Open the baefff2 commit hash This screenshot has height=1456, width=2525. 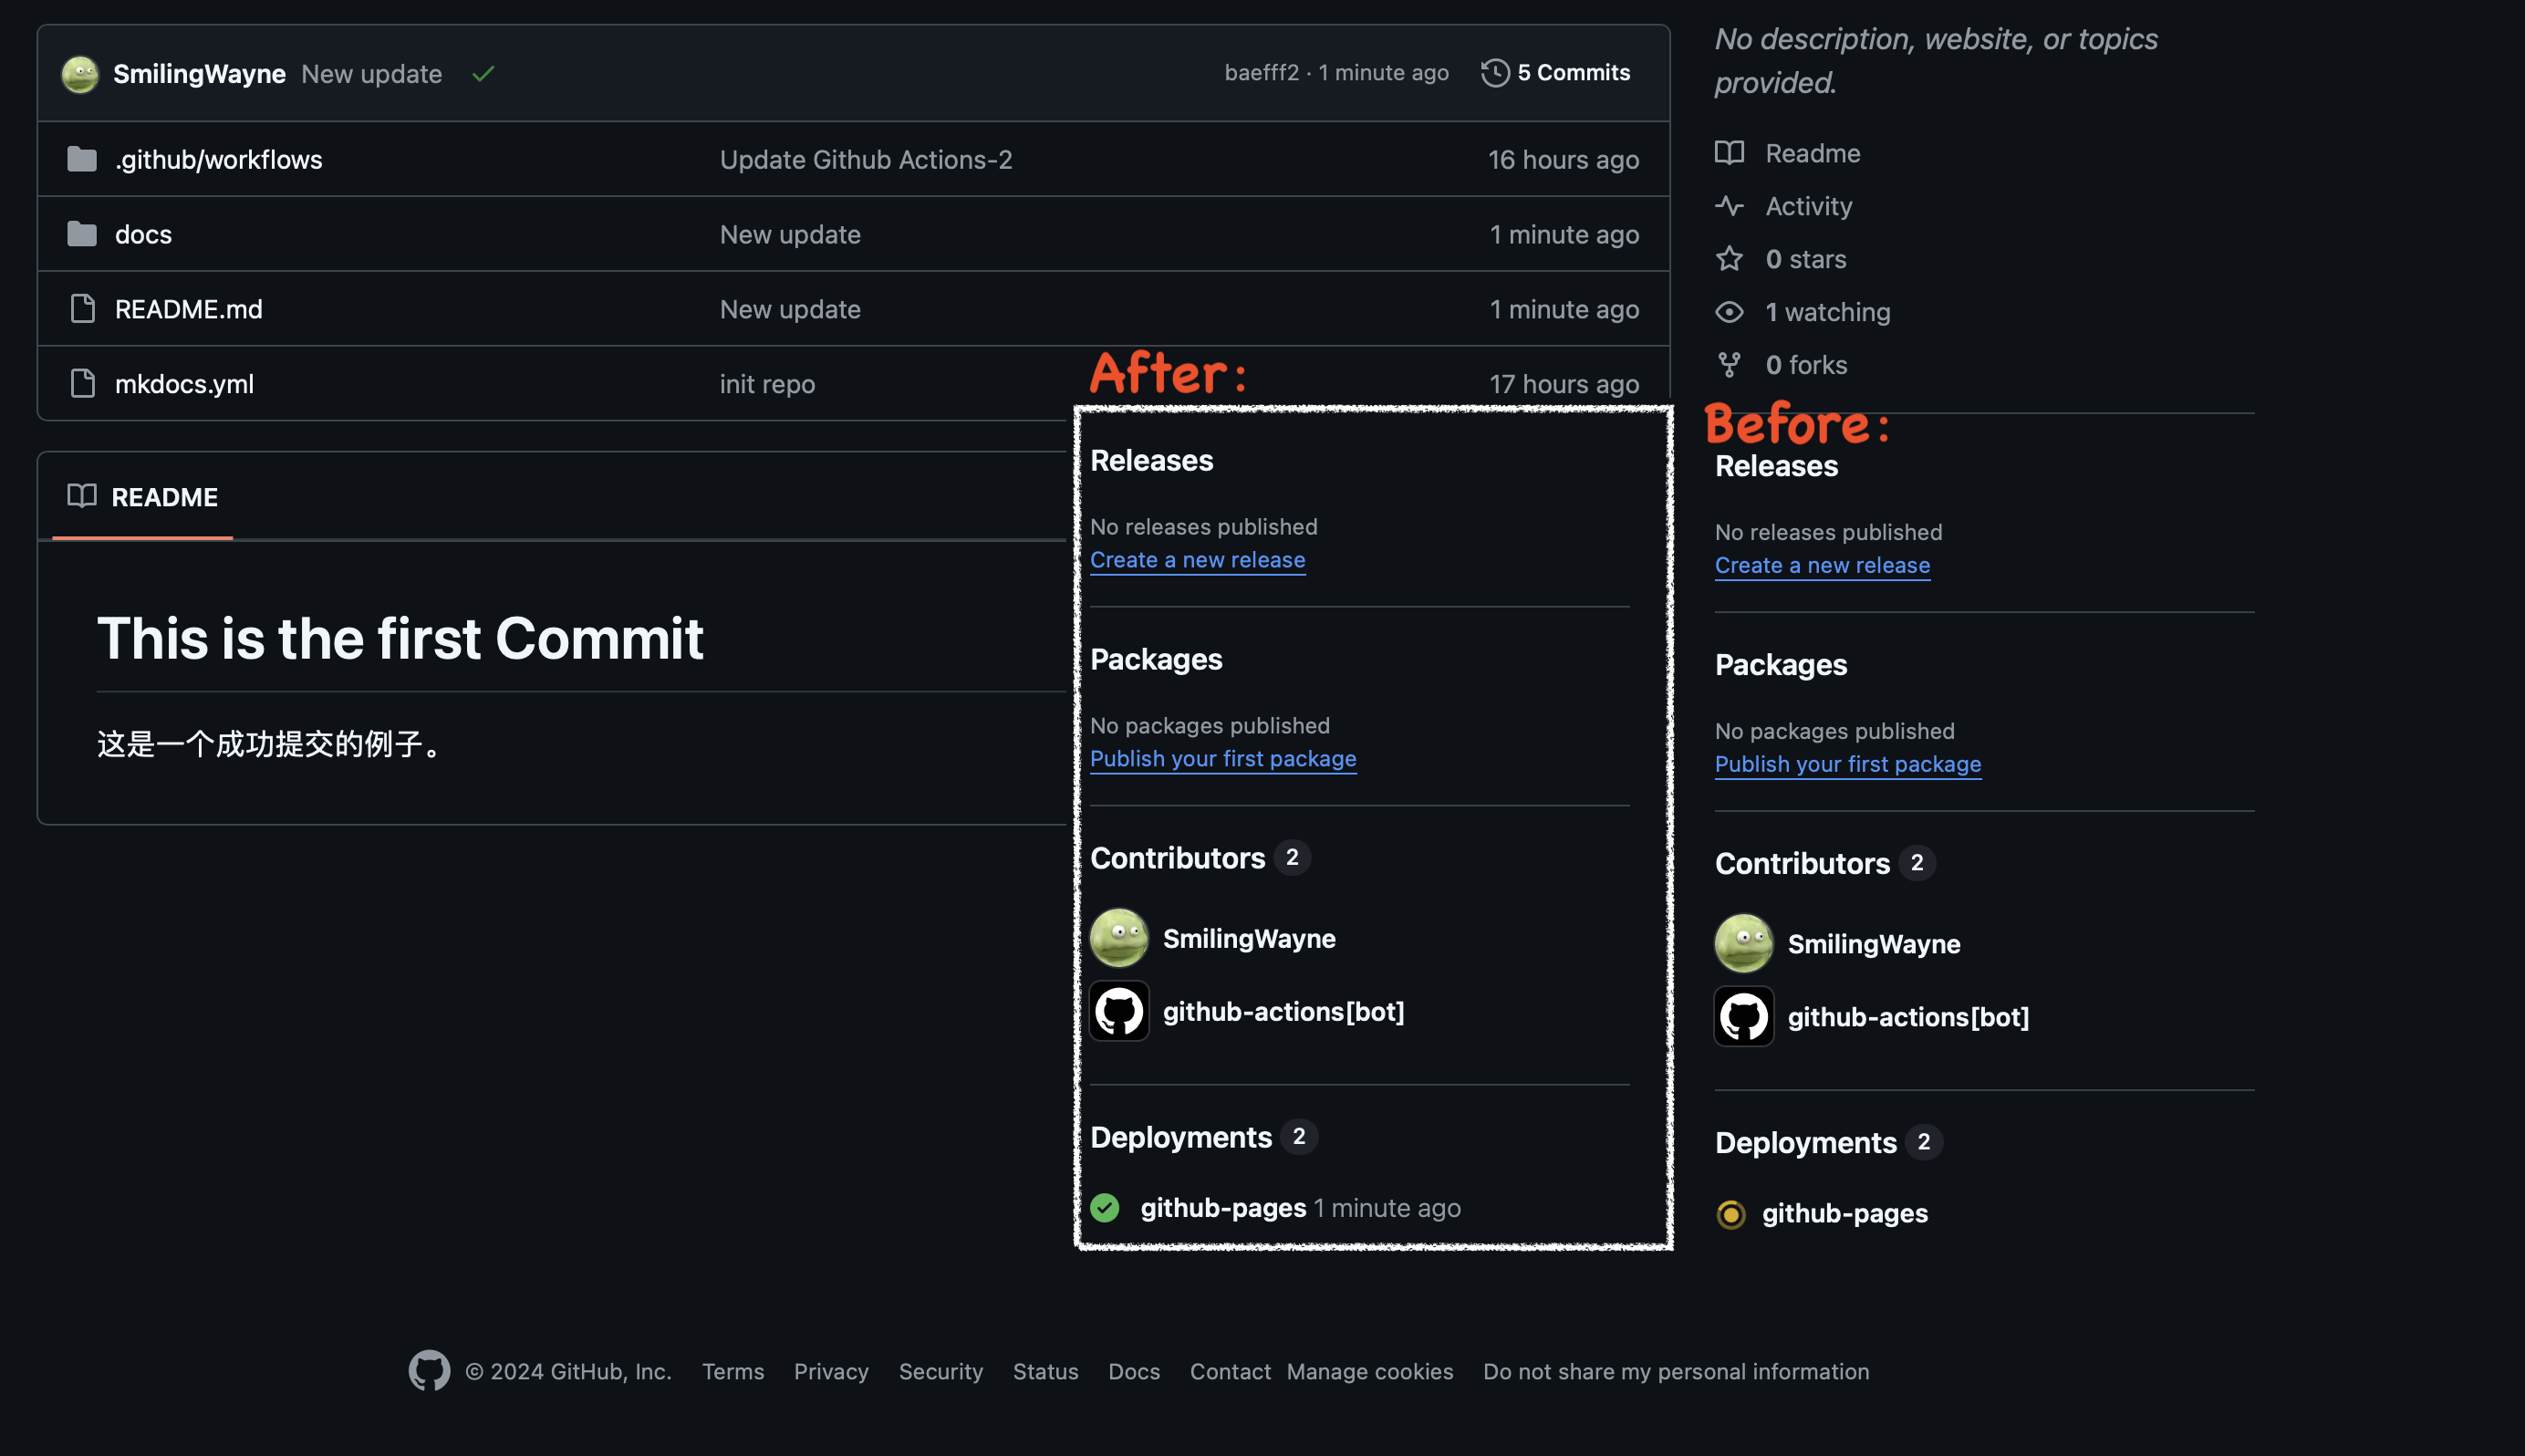1262,73
